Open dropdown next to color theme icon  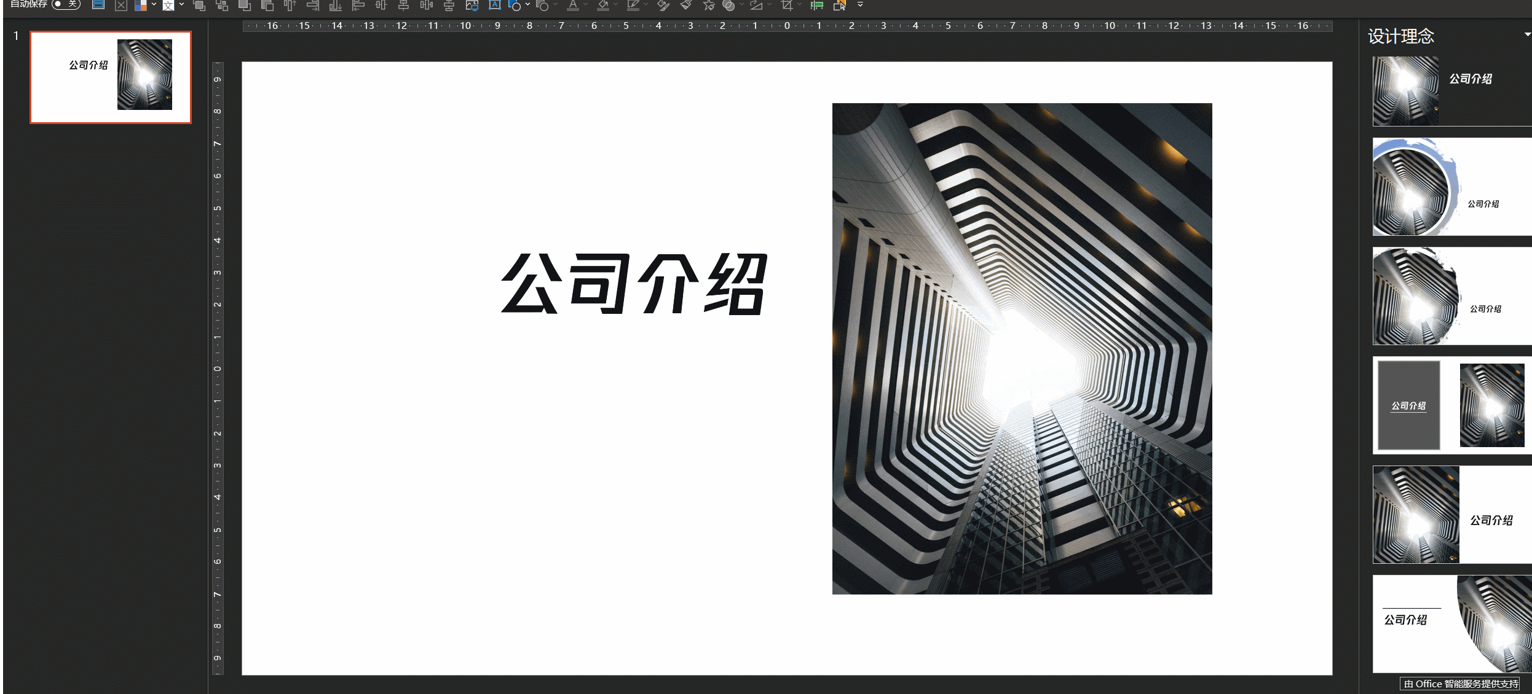[154, 5]
